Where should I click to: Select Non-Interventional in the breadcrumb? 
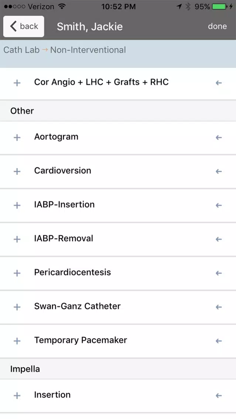pos(88,50)
